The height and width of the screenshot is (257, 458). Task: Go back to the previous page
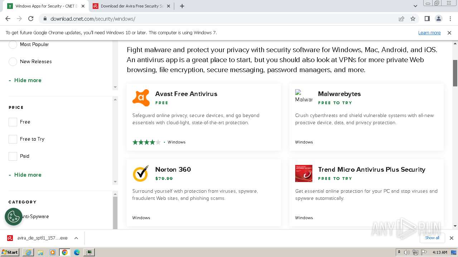(8, 19)
